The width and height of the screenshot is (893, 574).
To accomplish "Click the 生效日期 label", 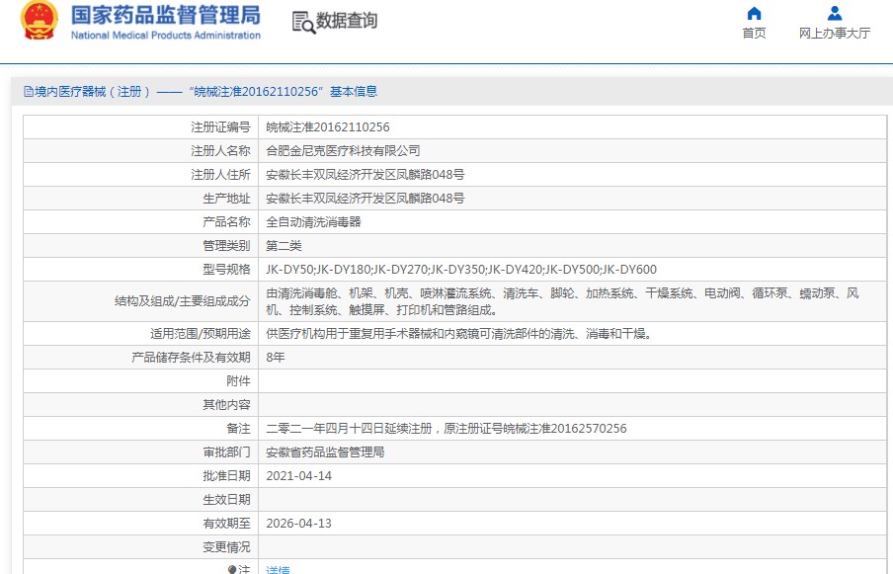I will [x=226, y=500].
